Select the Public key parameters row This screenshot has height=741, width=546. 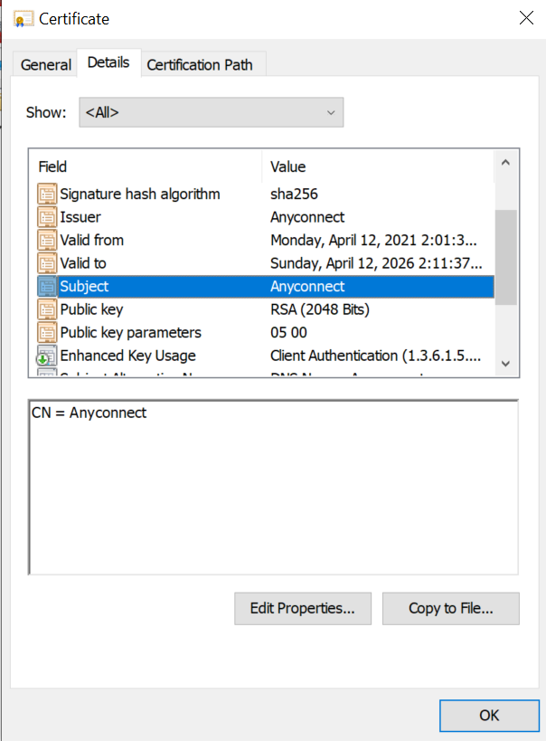tap(266, 333)
